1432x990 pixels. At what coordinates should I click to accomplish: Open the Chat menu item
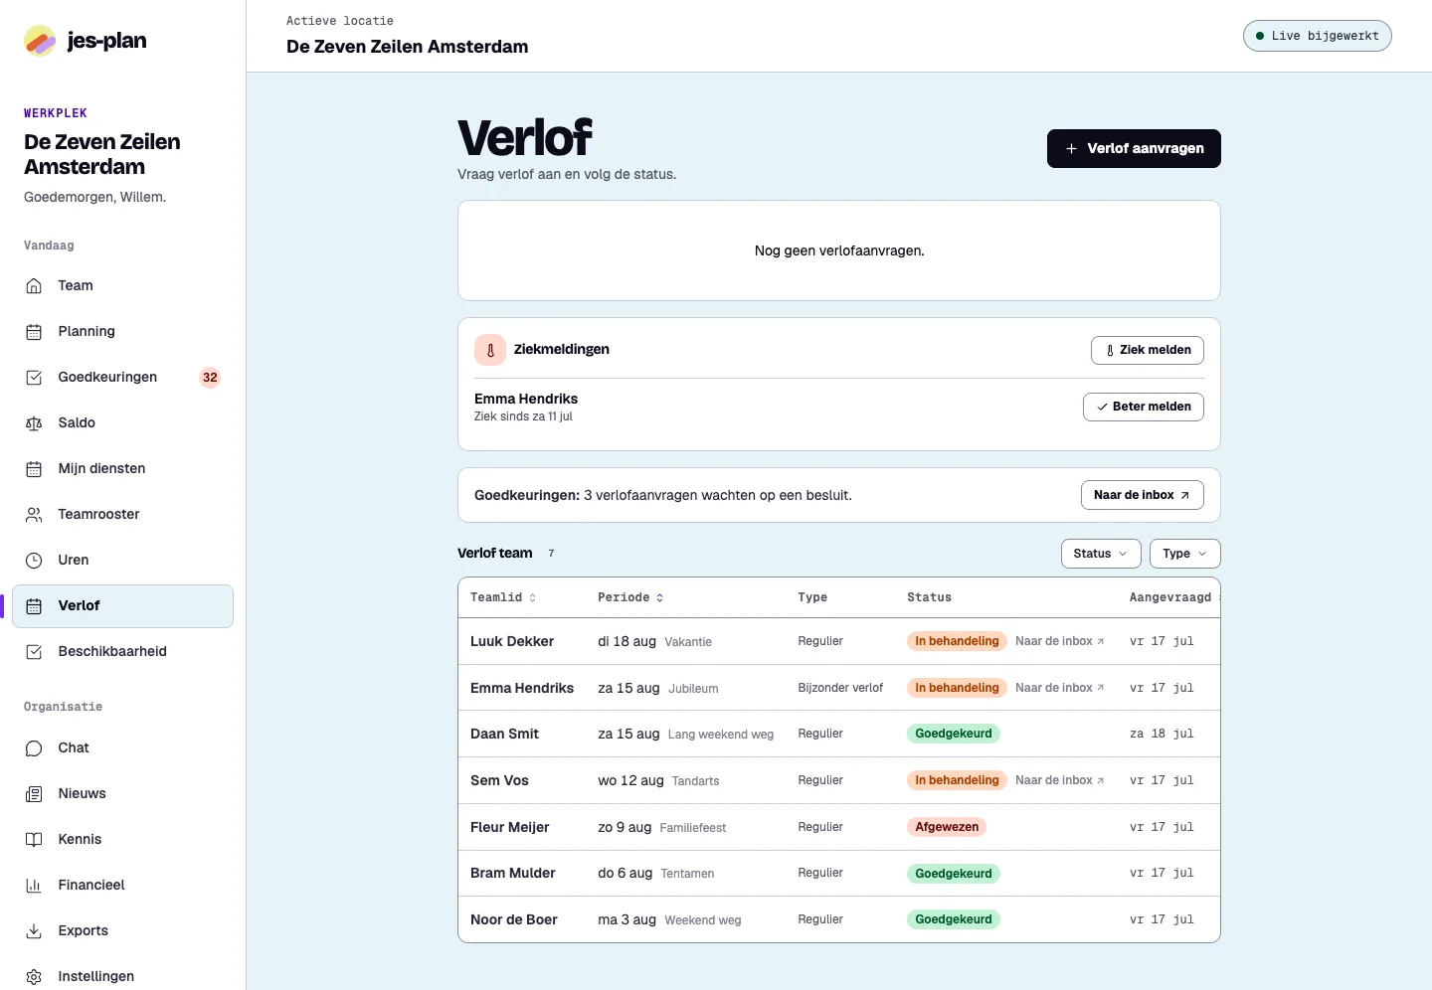[123, 748]
